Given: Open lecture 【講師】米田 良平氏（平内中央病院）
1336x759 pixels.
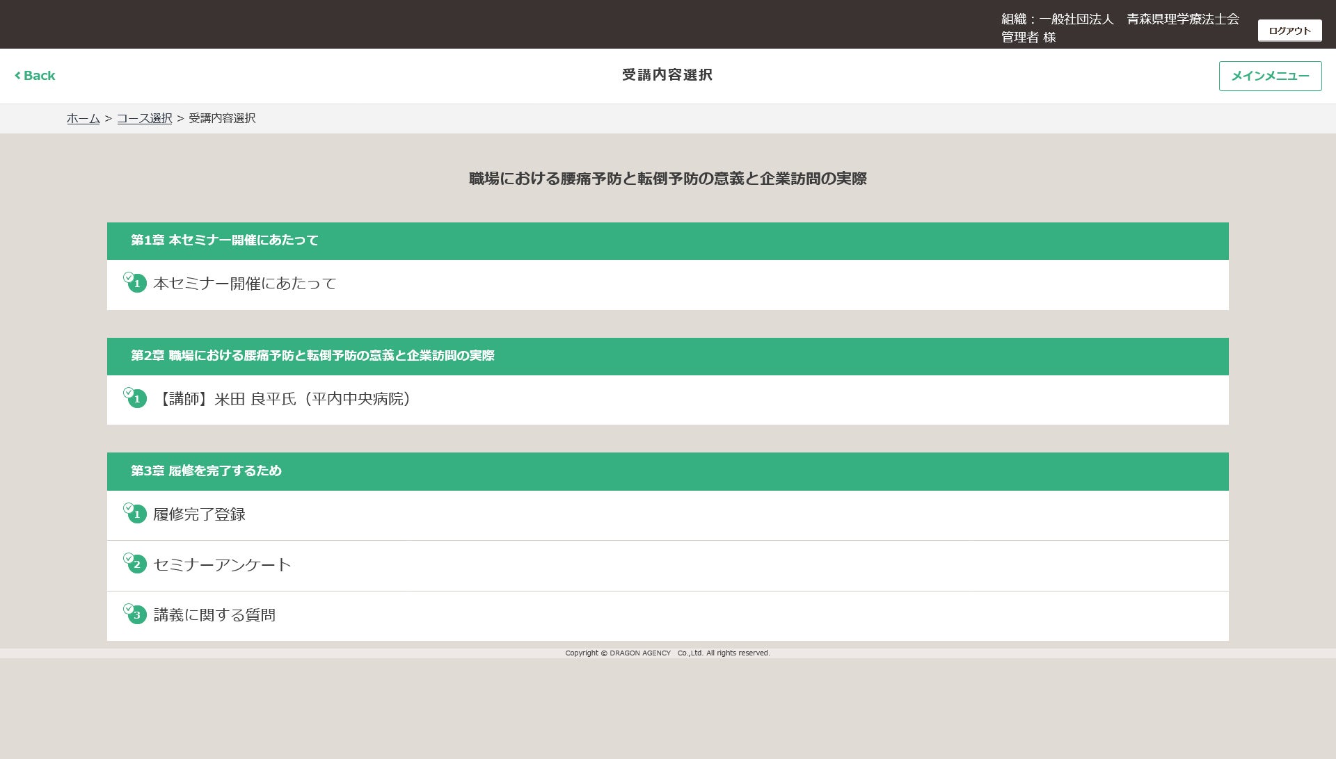Looking at the screenshot, I should click(x=284, y=399).
